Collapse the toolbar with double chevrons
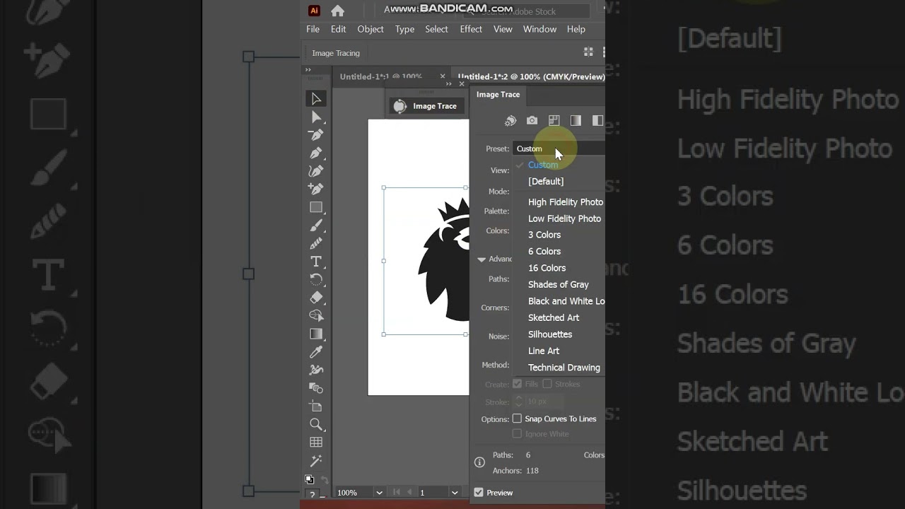The width and height of the screenshot is (905, 509). click(308, 70)
